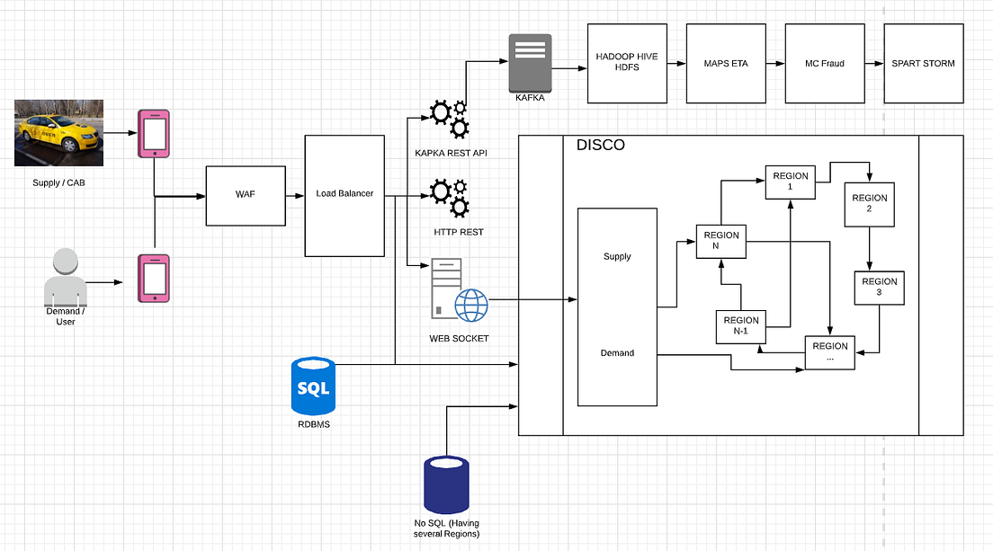This screenshot has width=993, height=551.
Task: Select the Demand/User person silhouette
Action: [x=65, y=279]
